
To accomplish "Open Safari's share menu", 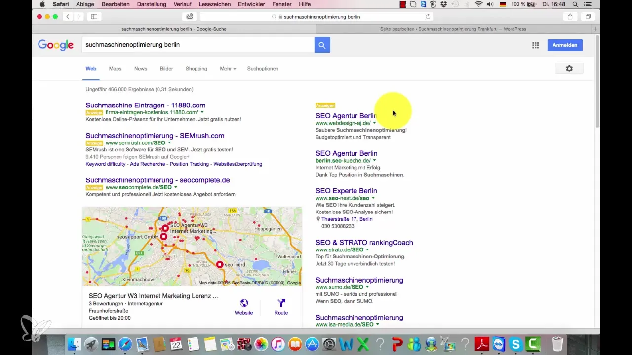I will 570,17.
